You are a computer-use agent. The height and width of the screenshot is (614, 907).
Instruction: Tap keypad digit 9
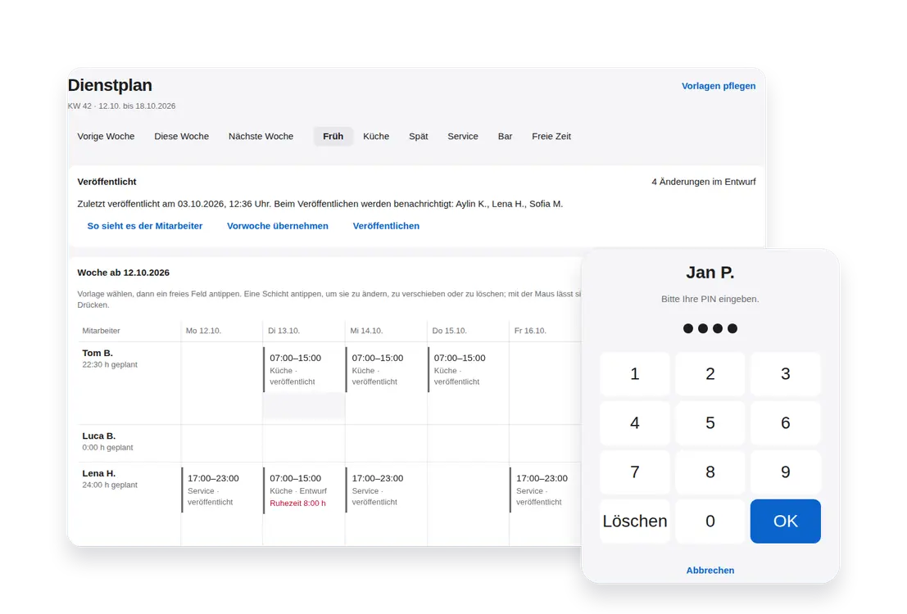point(786,472)
